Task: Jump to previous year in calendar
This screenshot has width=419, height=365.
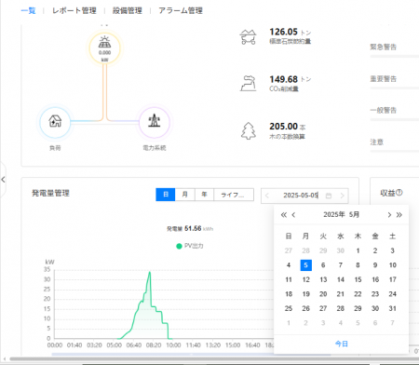Action: [283, 215]
